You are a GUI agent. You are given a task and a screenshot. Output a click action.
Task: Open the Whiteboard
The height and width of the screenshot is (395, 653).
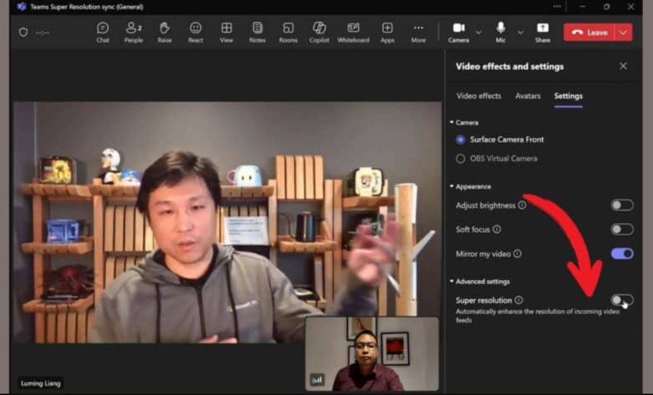coord(353,32)
